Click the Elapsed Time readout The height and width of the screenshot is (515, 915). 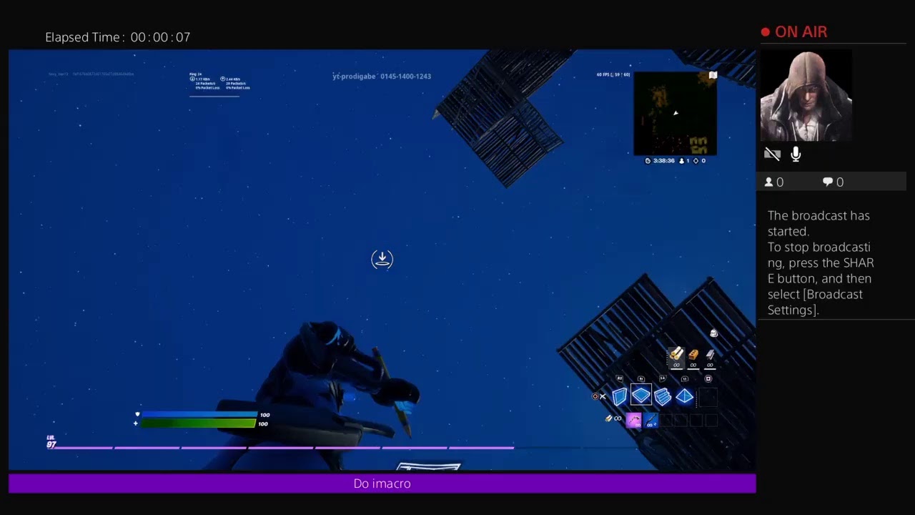coord(118,37)
